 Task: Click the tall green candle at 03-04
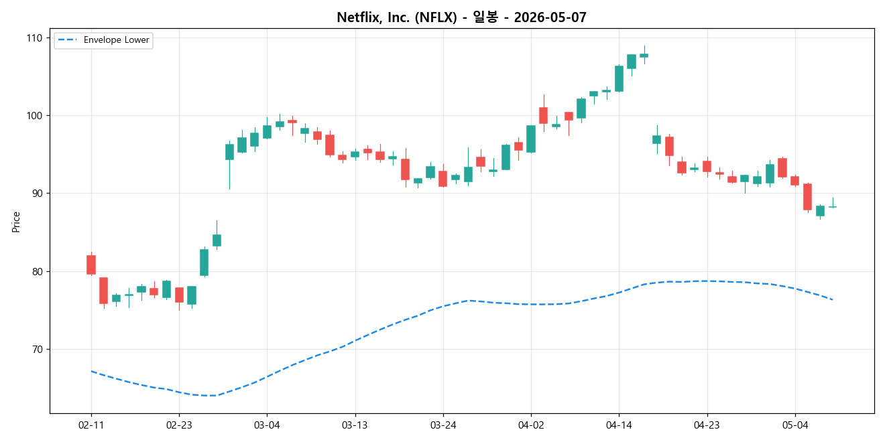tap(267, 132)
